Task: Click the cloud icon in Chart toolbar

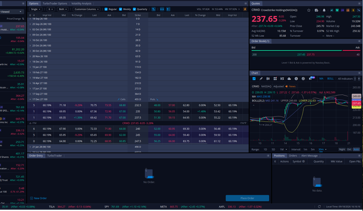Action: click(x=289, y=79)
